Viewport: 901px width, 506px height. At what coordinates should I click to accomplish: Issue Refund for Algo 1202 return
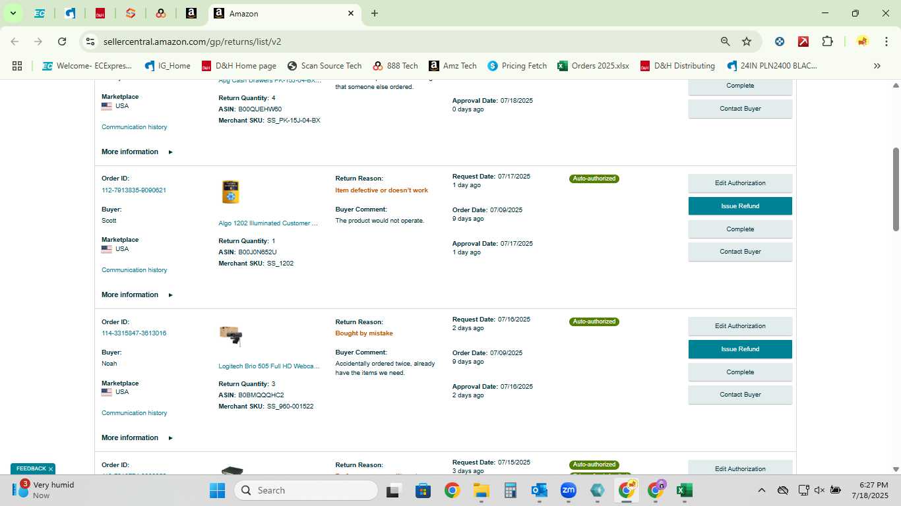click(x=740, y=206)
